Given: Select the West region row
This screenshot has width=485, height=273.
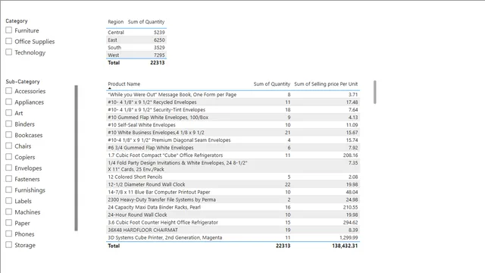Looking at the screenshot, I should [136, 55].
